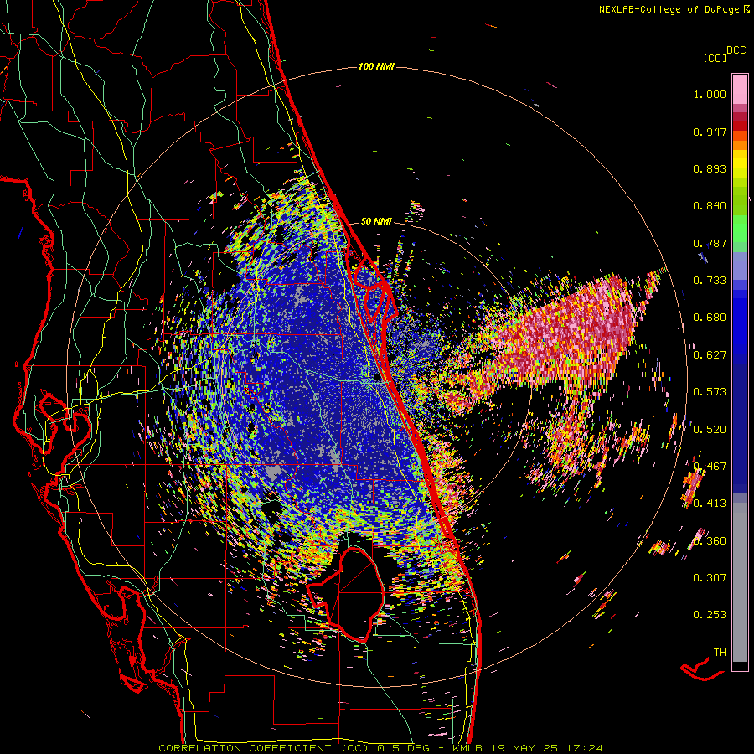This screenshot has width=754, height=754.
Task: Click the Correlation Coefficient KMLB caption line
Action: pos(380,748)
